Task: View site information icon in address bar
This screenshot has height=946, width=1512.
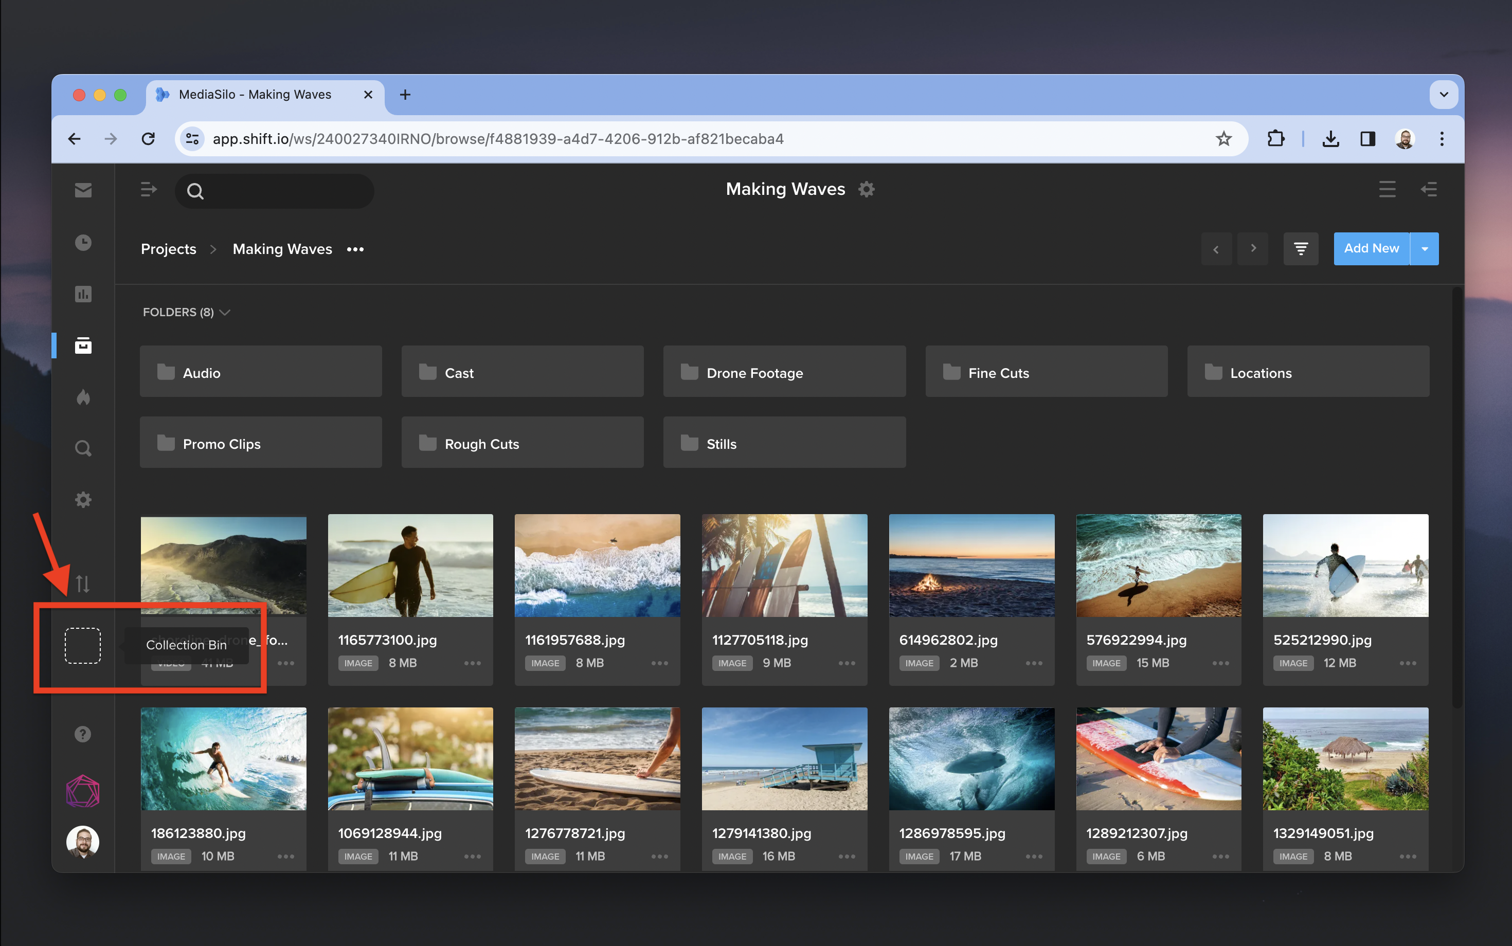Action: [192, 139]
